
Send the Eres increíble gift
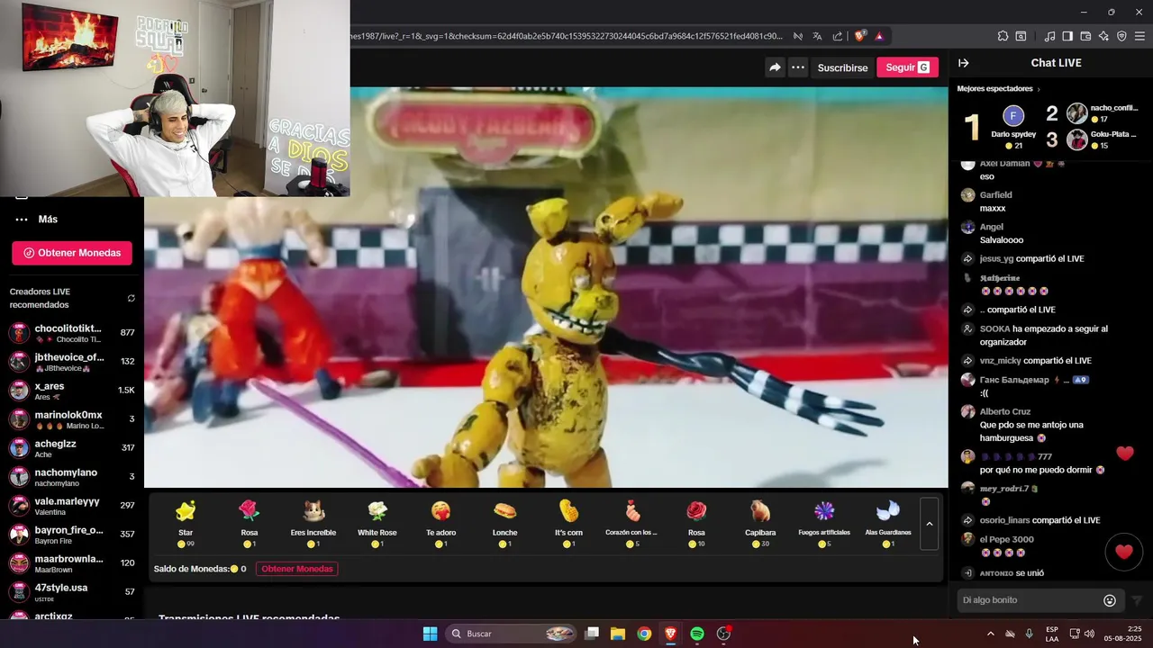(x=313, y=523)
